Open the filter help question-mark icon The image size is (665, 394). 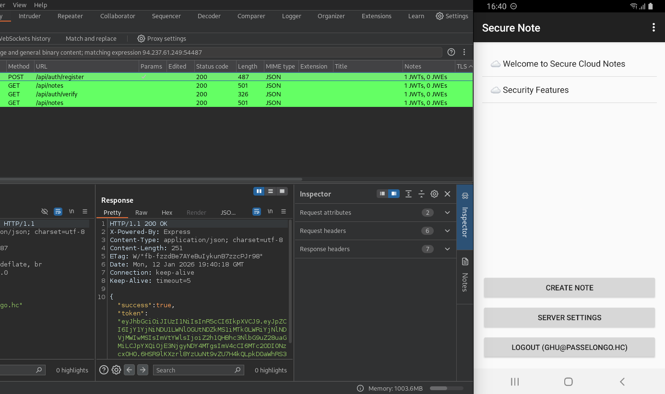[x=451, y=52]
